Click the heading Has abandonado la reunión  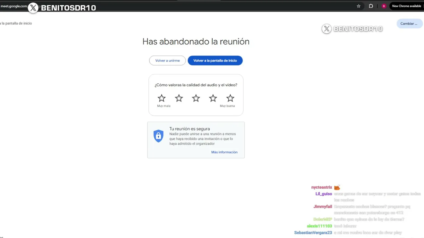pyautogui.click(x=196, y=41)
